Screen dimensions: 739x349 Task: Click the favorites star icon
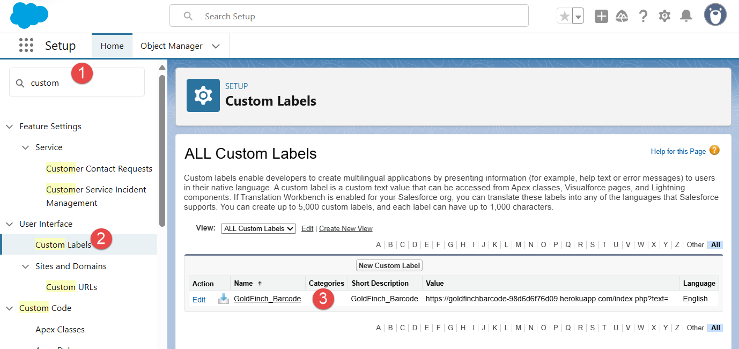click(564, 16)
